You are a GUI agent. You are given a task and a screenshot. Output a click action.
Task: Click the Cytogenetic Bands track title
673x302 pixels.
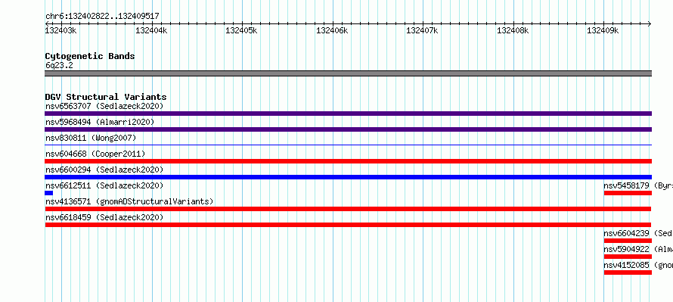90,56
